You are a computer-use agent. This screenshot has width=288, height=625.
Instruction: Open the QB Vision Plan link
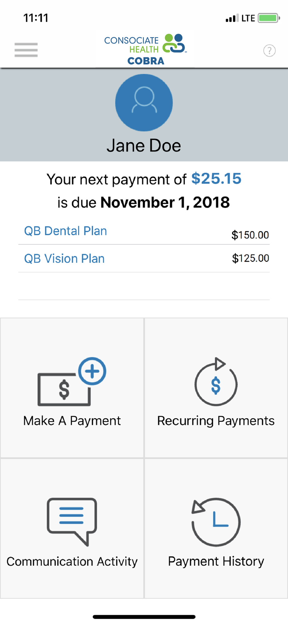tap(64, 259)
